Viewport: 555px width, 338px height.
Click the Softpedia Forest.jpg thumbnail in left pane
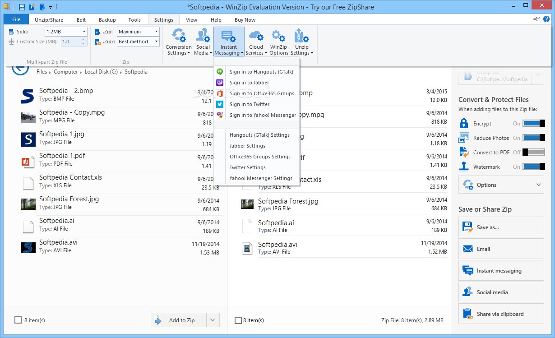click(28, 204)
